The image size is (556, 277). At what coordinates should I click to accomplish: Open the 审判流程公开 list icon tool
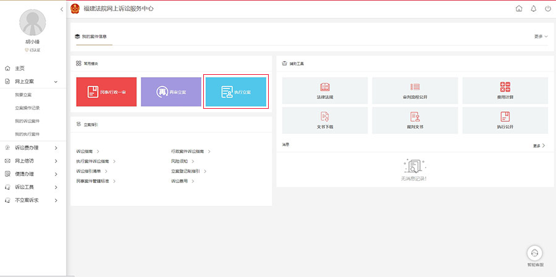[415, 90]
